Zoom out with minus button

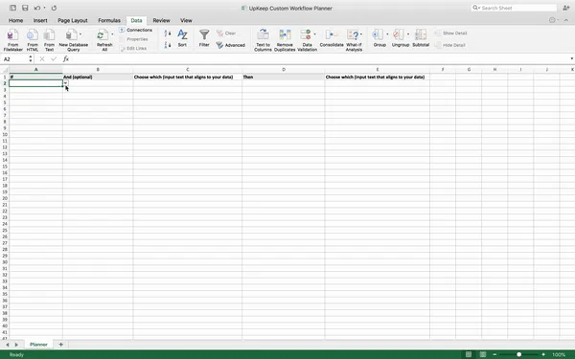(494, 354)
